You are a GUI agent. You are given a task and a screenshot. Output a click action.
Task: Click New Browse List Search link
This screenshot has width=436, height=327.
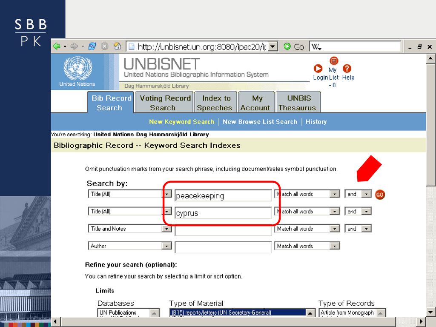click(260, 122)
